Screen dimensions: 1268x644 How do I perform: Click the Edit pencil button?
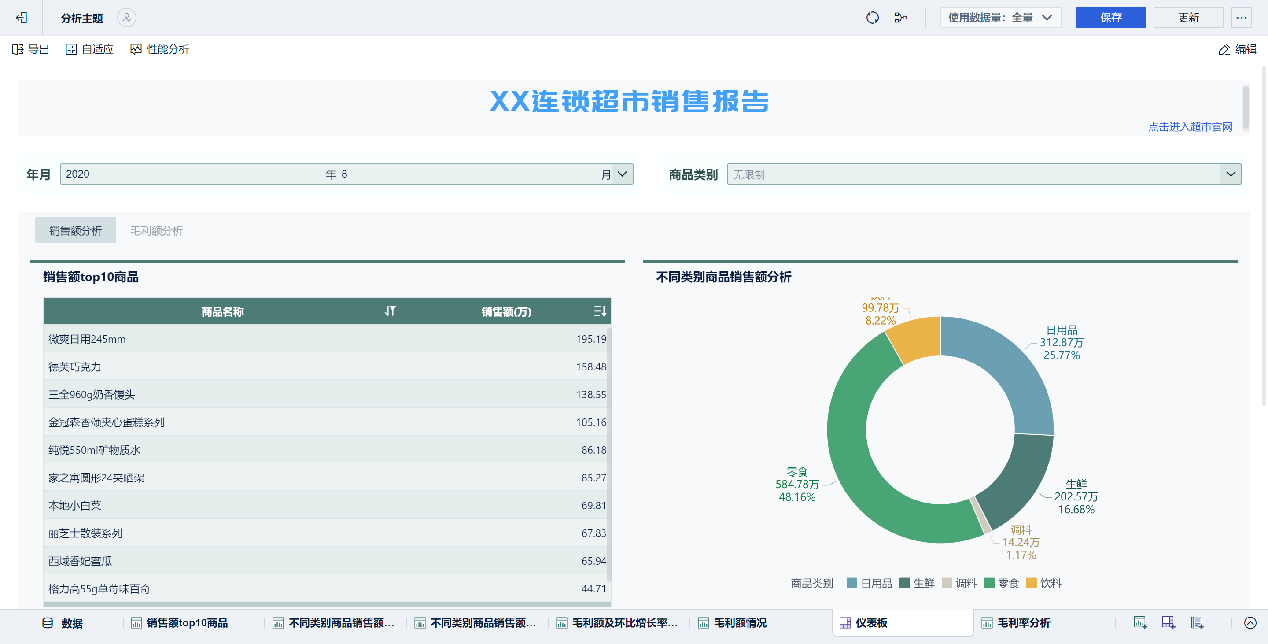pyautogui.click(x=1237, y=49)
